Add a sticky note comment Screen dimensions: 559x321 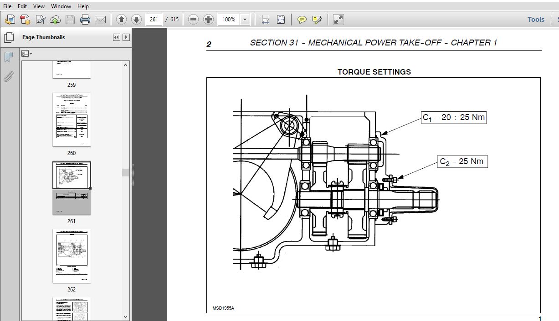[302, 20]
